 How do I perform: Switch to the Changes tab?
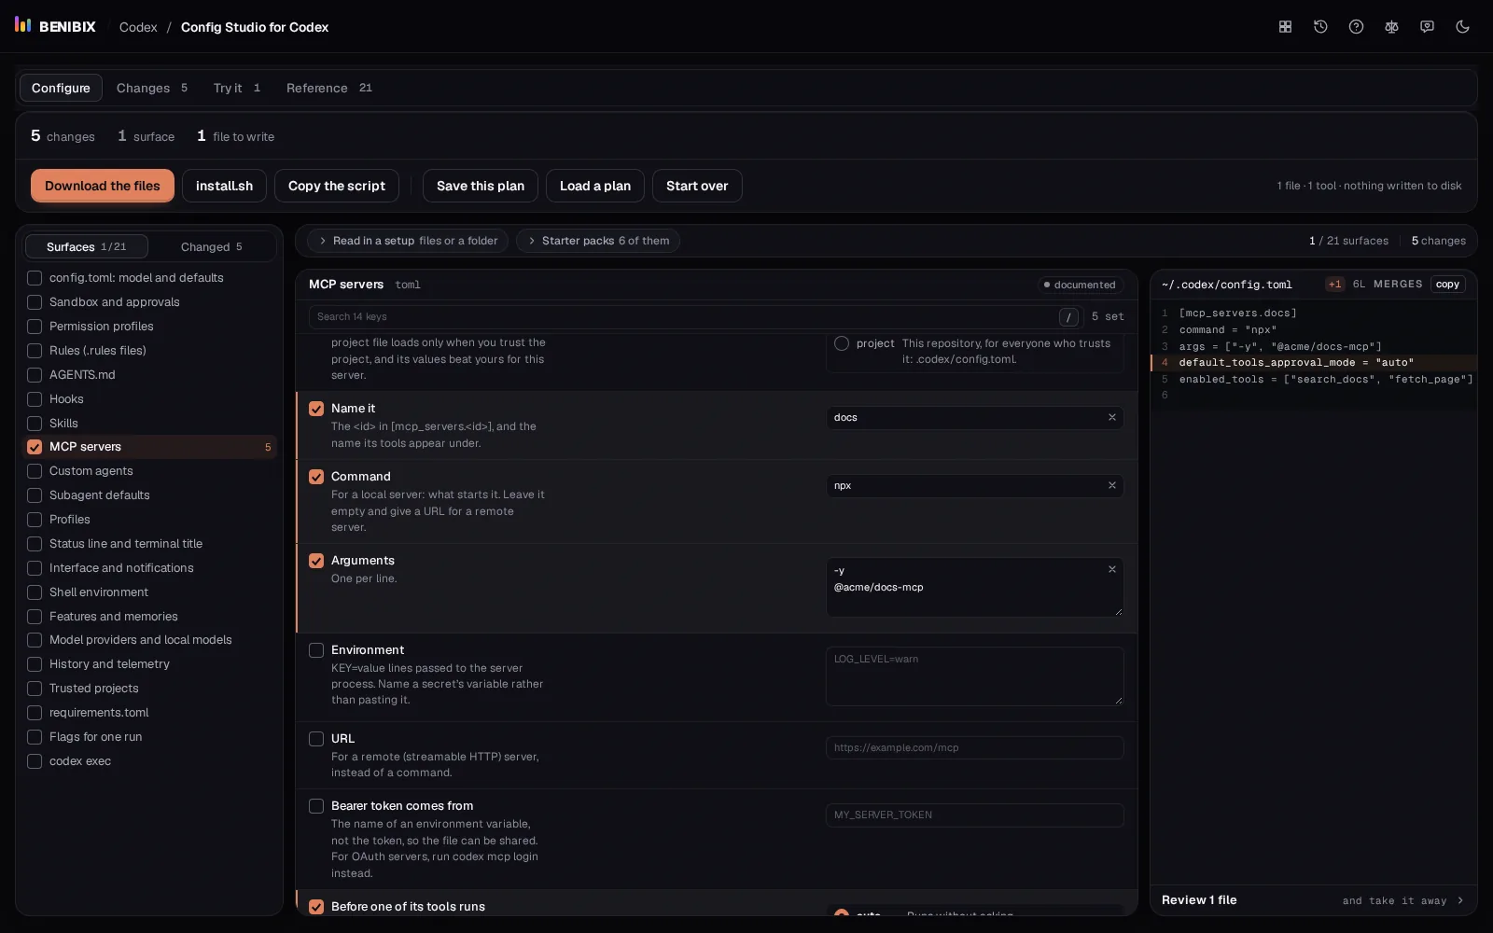pos(152,88)
